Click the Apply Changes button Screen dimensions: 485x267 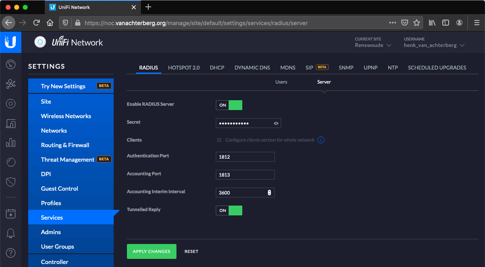pyautogui.click(x=151, y=251)
